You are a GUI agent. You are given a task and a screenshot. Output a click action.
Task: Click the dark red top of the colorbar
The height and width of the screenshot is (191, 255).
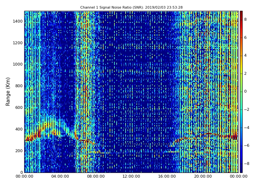(241, 13)
